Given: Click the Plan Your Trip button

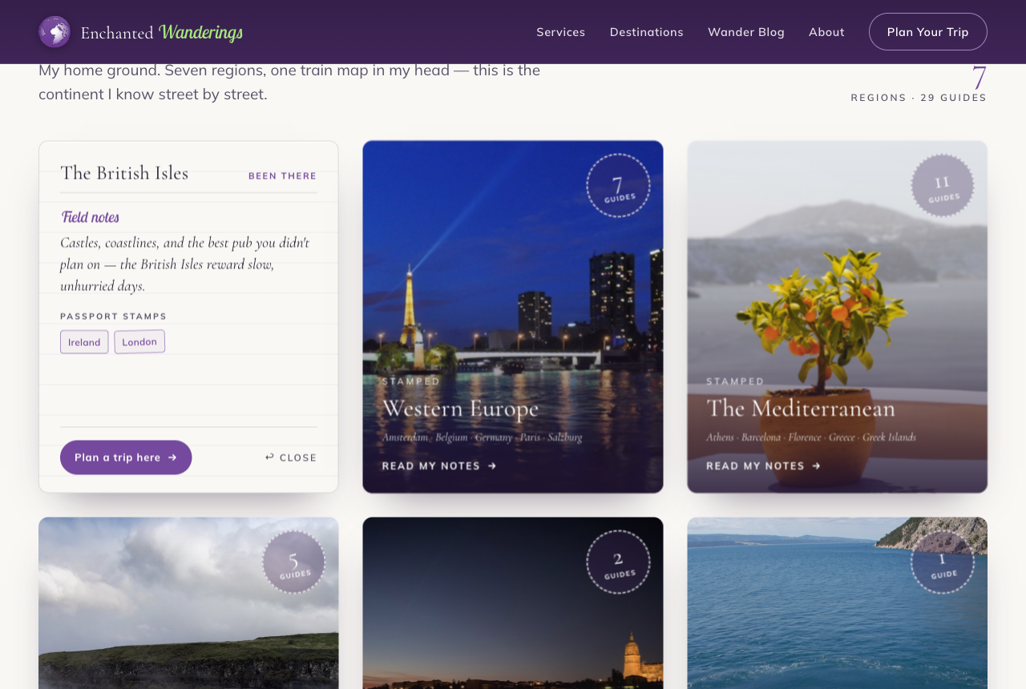Looking at the screenshot, I should point(928,32).
